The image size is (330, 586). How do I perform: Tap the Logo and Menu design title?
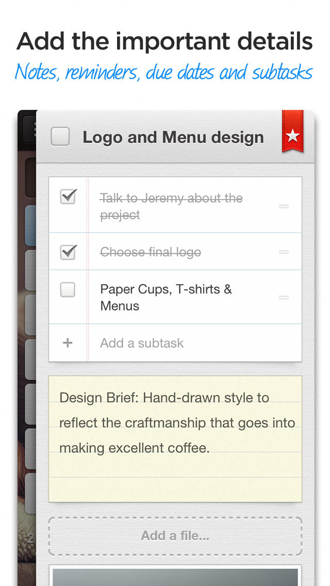[173, 138]
